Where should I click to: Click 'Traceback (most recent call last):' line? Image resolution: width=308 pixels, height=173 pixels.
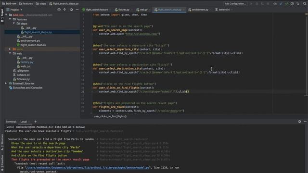coord(39,163)
